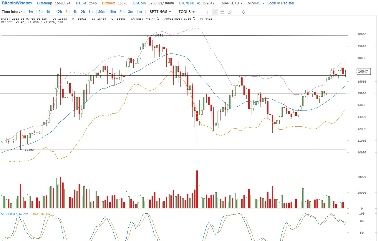The image size is (378, 241).
Task: Choose the horizontal lines drawing tool
Action: pyautogui.click(x=222, y=12)
